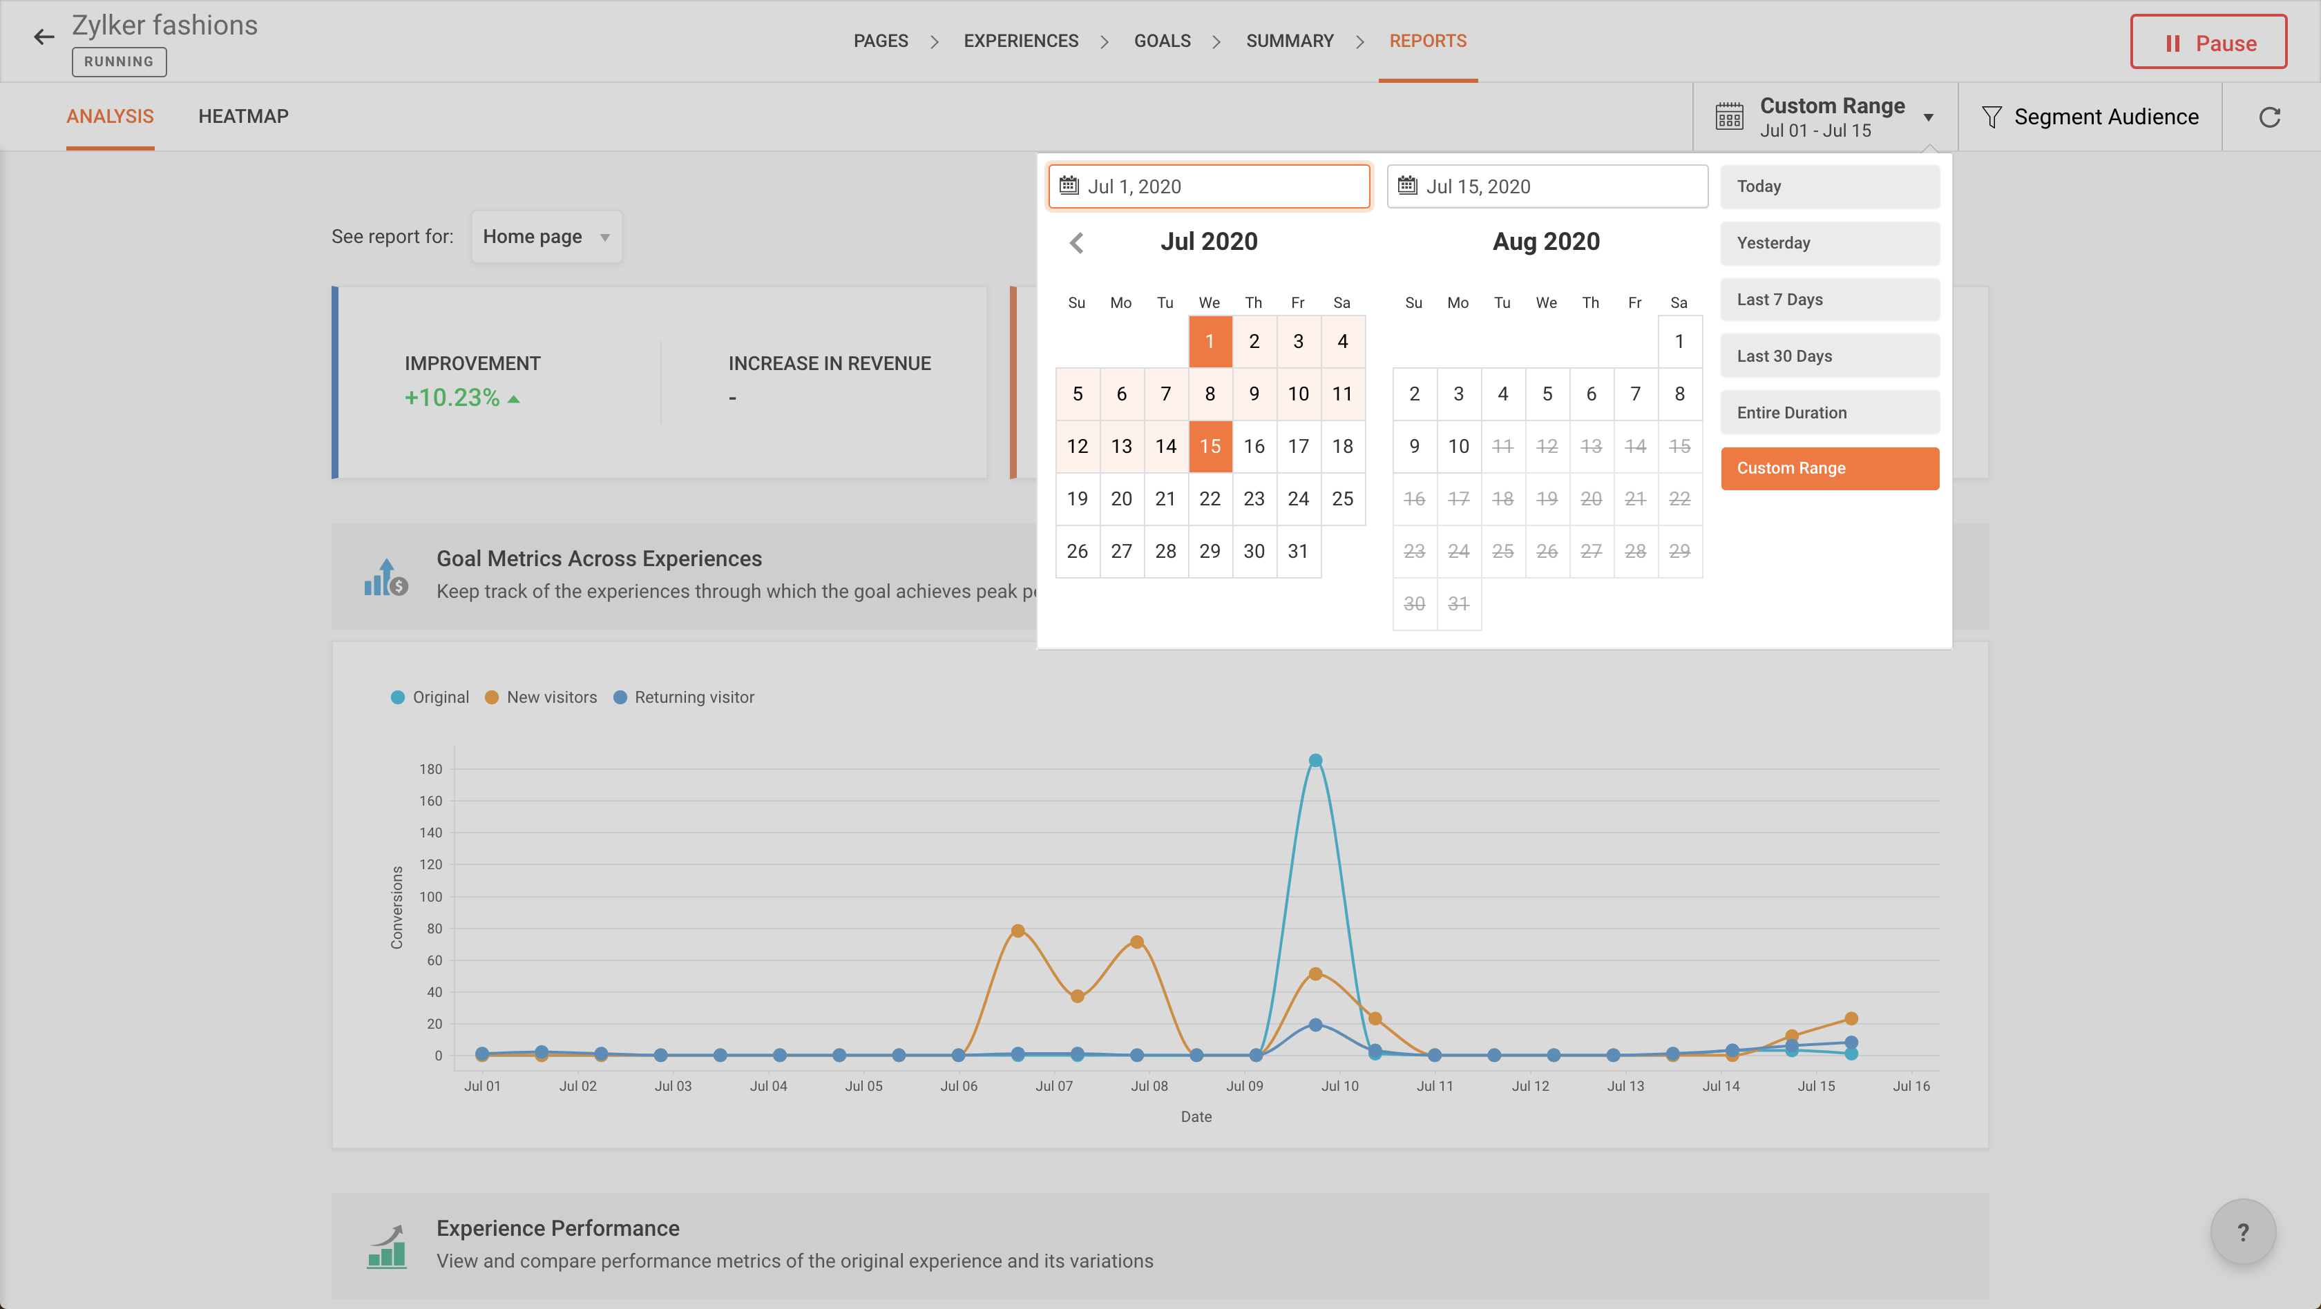Go to the SUMMARY step
The width and height of the screenshot is (2321, 1309).
1288,41
